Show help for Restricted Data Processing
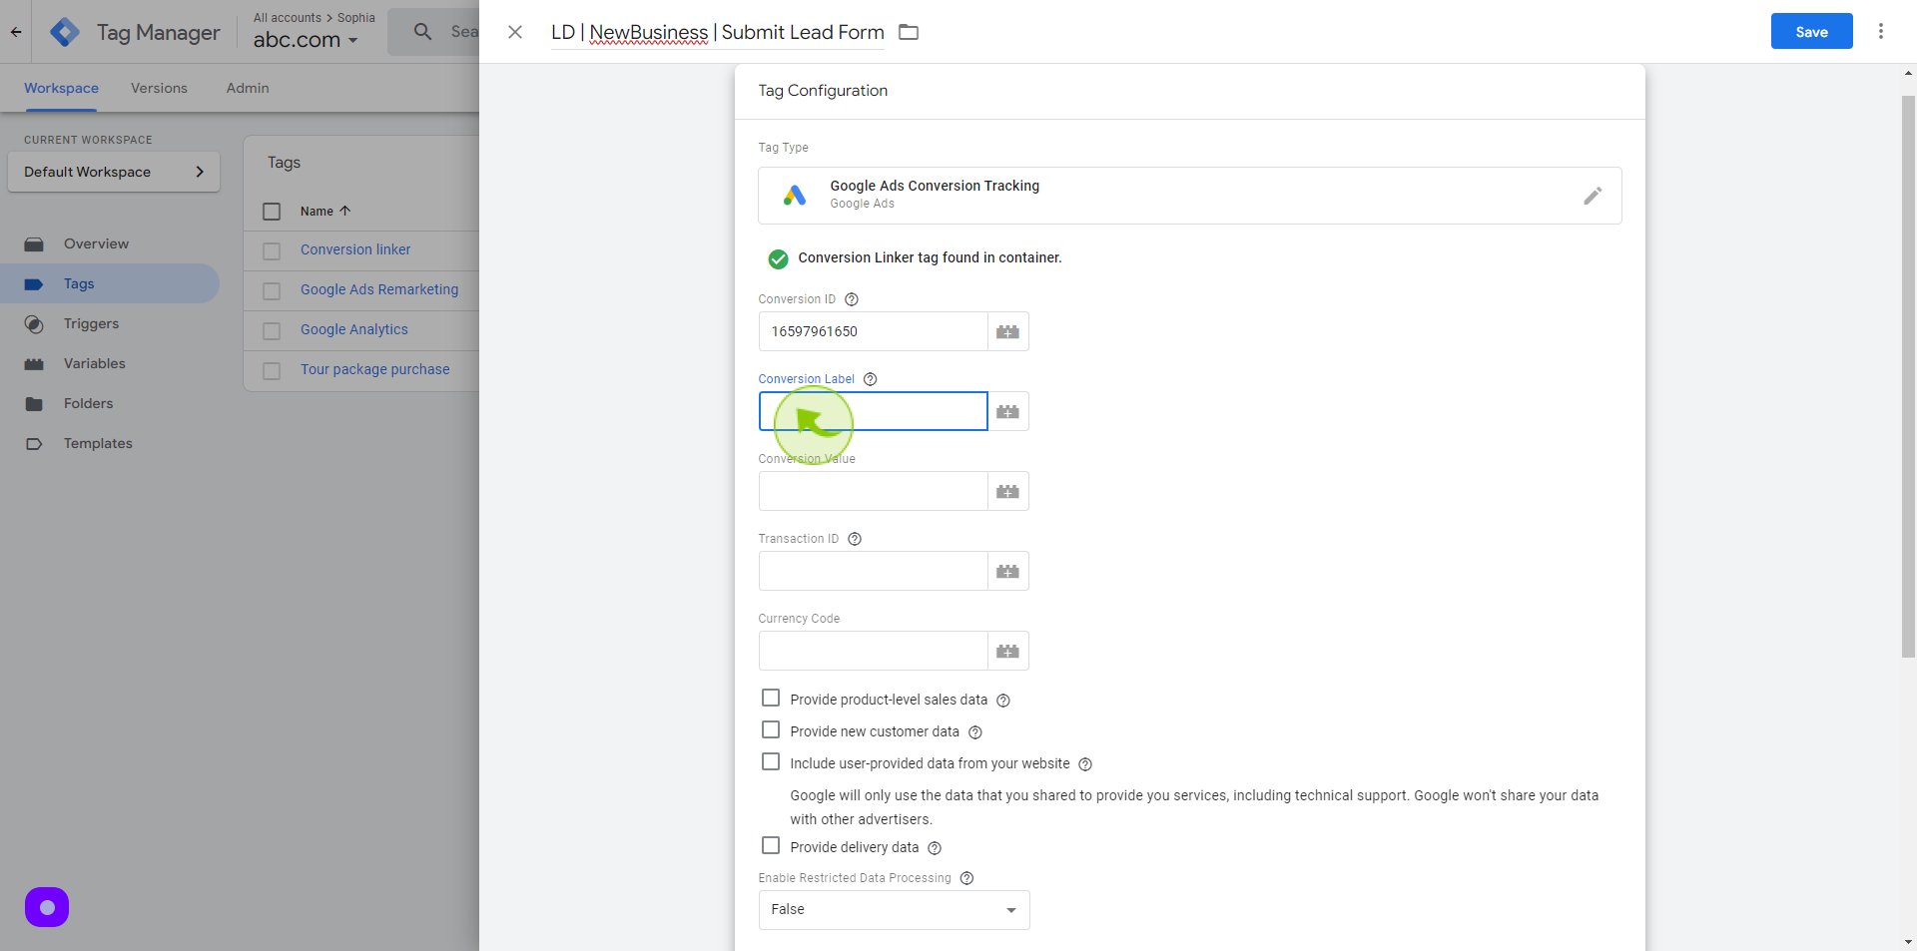The width and height of the screenshot is (1917, 951). click(x=966, y=878)
